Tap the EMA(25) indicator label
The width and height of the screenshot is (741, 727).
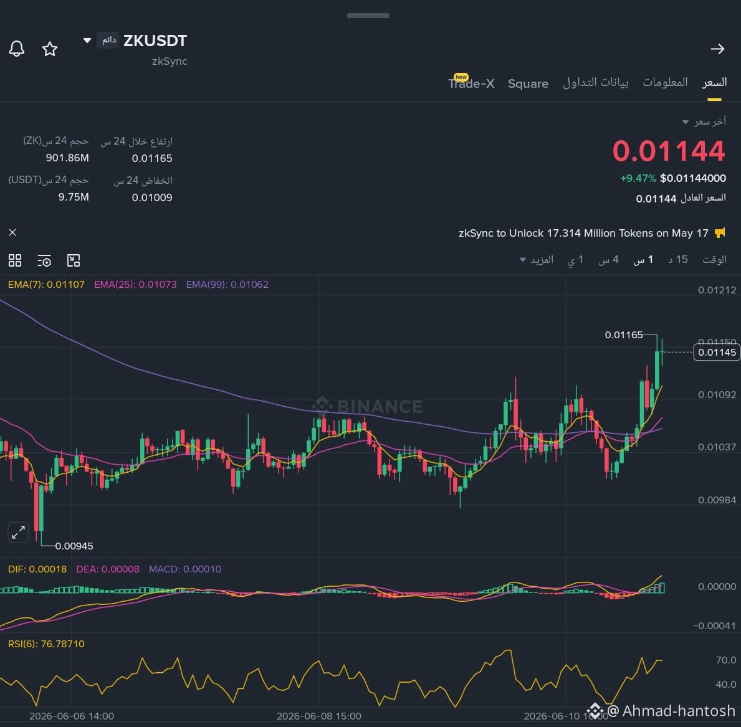[x=135, y=284]
